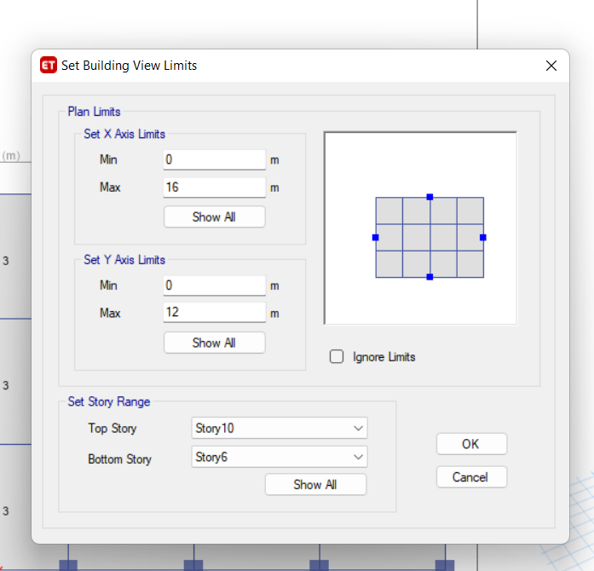Select the top blue handle on plan preview

click(x=430, y=197)
